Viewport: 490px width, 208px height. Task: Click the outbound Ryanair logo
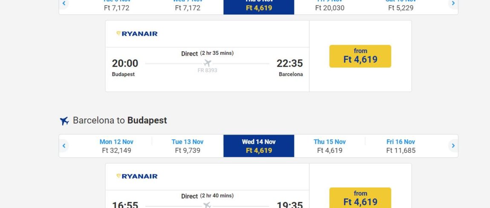point(137,34)
